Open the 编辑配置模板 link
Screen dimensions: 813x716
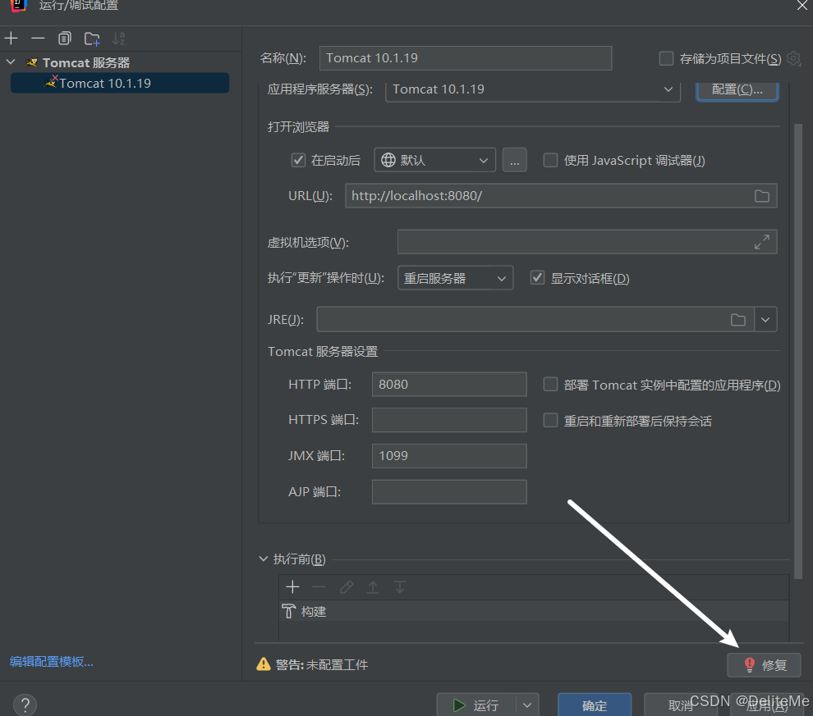[x=52, y=661]
